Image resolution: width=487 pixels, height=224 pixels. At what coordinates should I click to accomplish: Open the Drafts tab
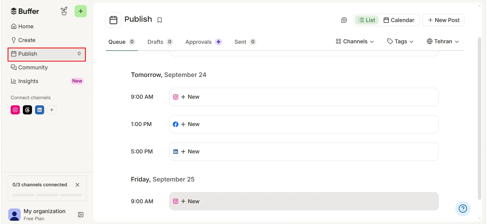click(160, 42)
